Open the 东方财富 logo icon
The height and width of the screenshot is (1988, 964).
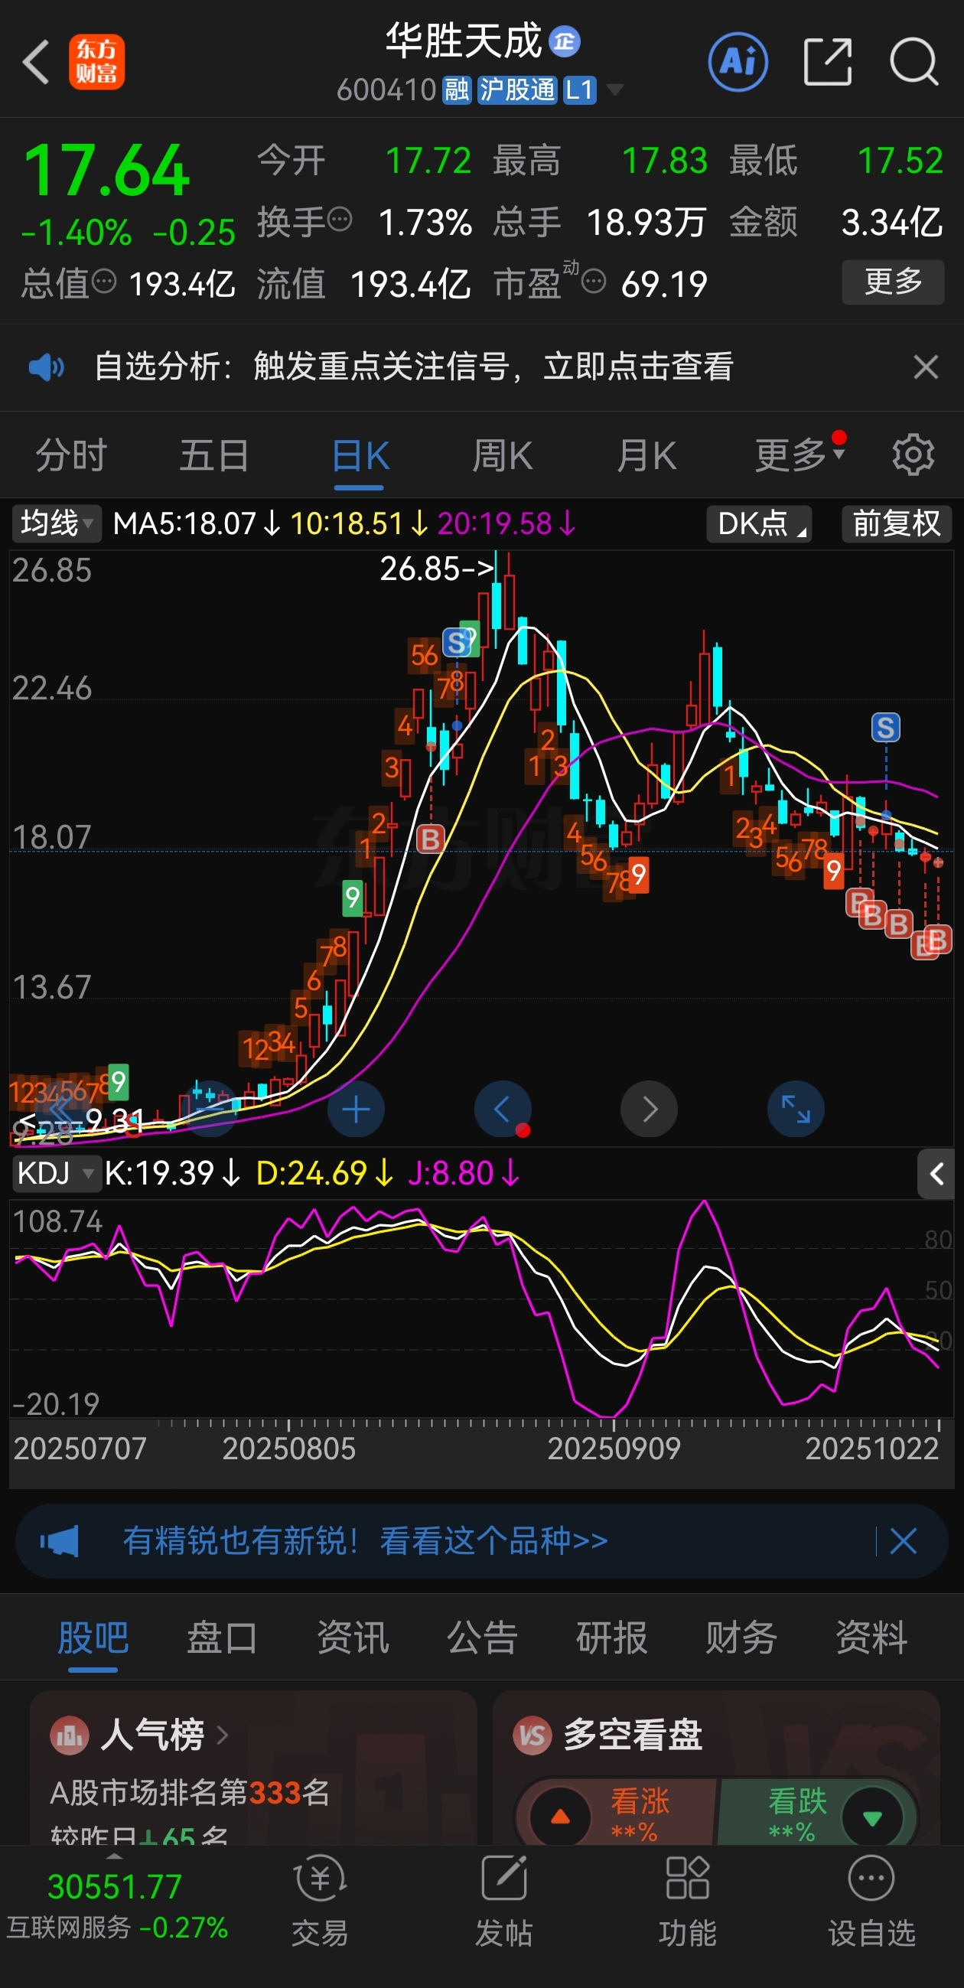(x=96, y=62)
